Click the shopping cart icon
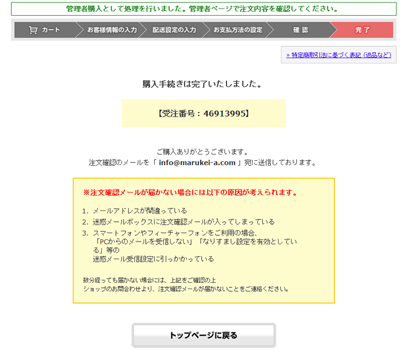 click(x=33, y=30)
